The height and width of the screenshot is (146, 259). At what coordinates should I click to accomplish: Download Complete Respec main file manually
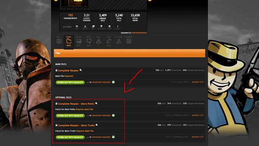coord(101,82)
